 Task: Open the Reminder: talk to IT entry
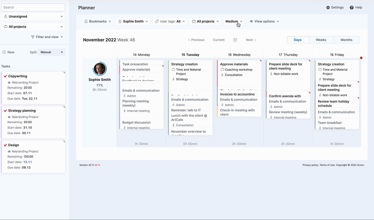coord(190,110)
